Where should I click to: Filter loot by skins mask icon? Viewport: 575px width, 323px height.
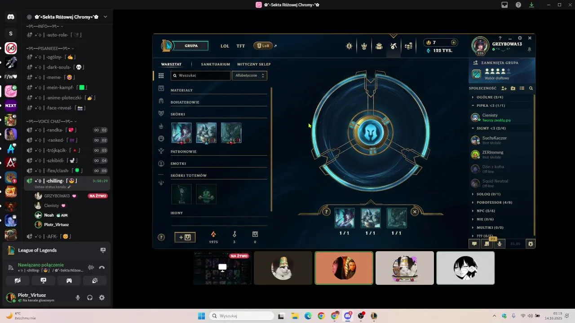click(161, 113)
